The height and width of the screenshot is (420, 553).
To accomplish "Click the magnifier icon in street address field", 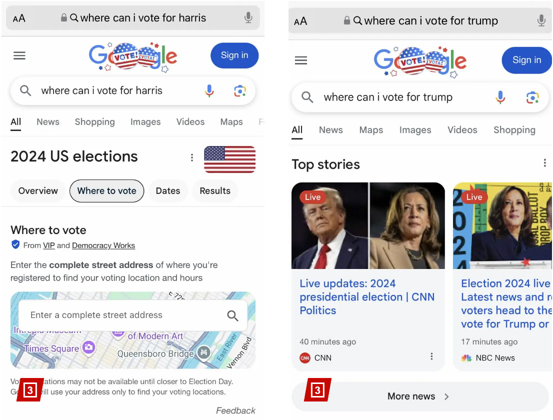I will click(x=232, y=315).
